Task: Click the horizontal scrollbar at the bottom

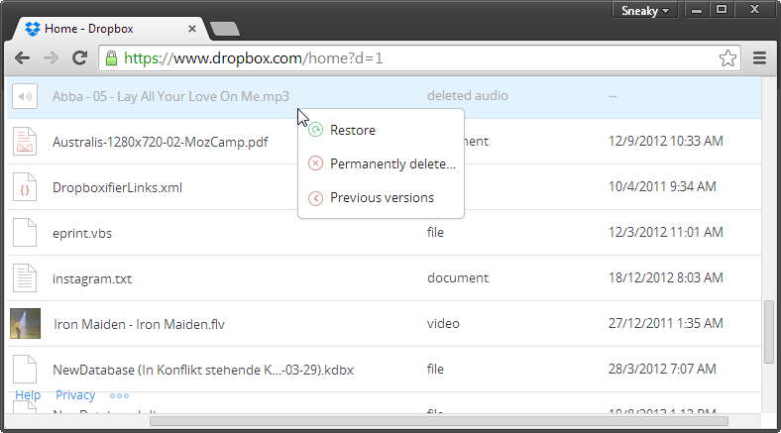Action: click(439, 421)
